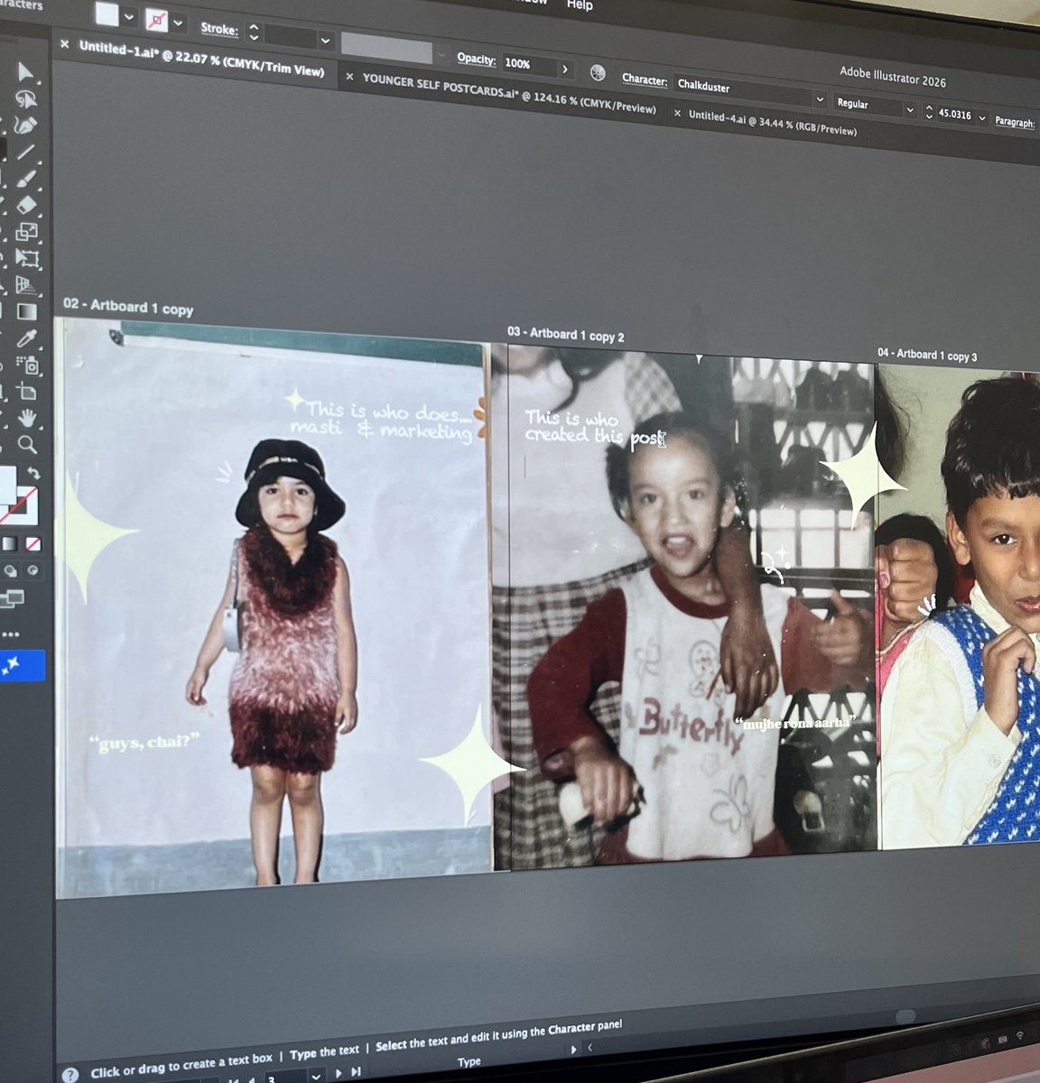Select the '02 - Artboard 1 copy' label
Image resolution: width=1040 pixels, height=1083 pixels.
coord(128,307)
